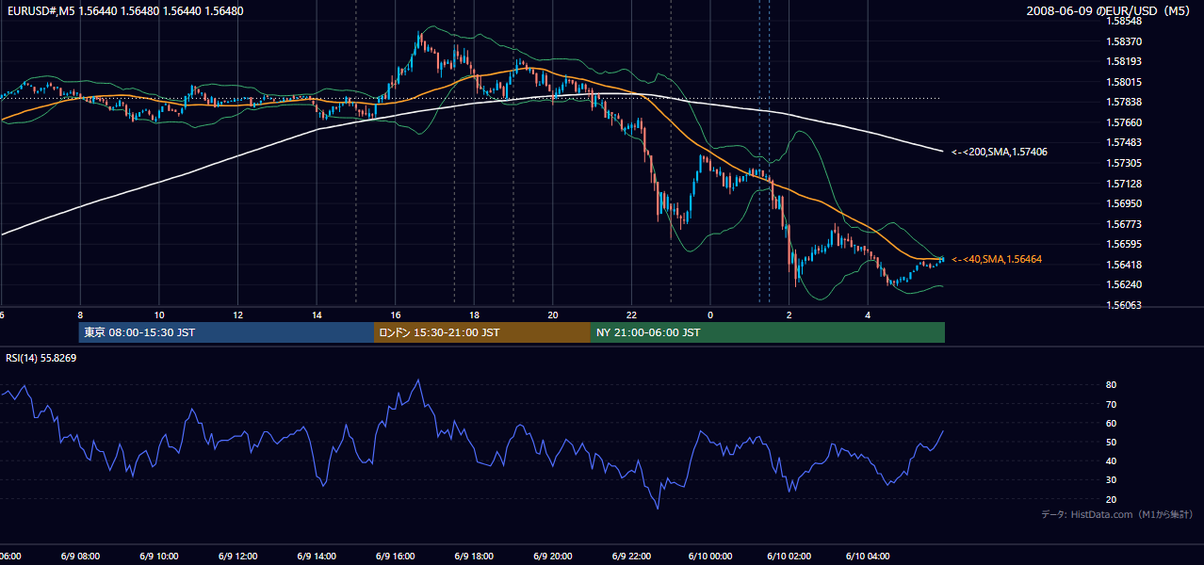Click the RSI level 30 label
Viewport: 1204px width, 565px height.
click(1112, 480)
